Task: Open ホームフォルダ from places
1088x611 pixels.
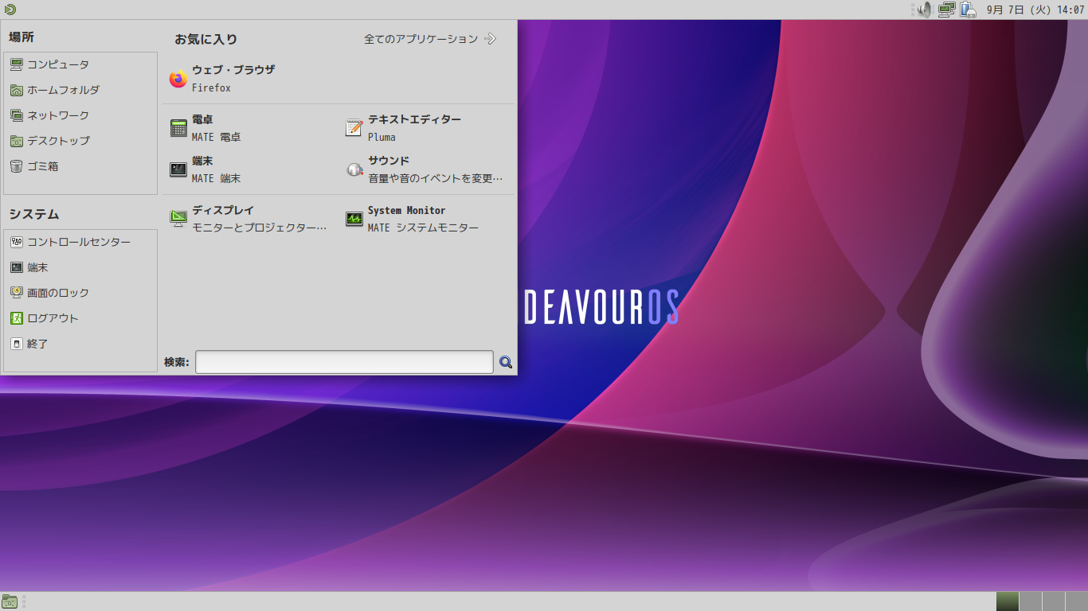Action: click(x=80, y=90)
